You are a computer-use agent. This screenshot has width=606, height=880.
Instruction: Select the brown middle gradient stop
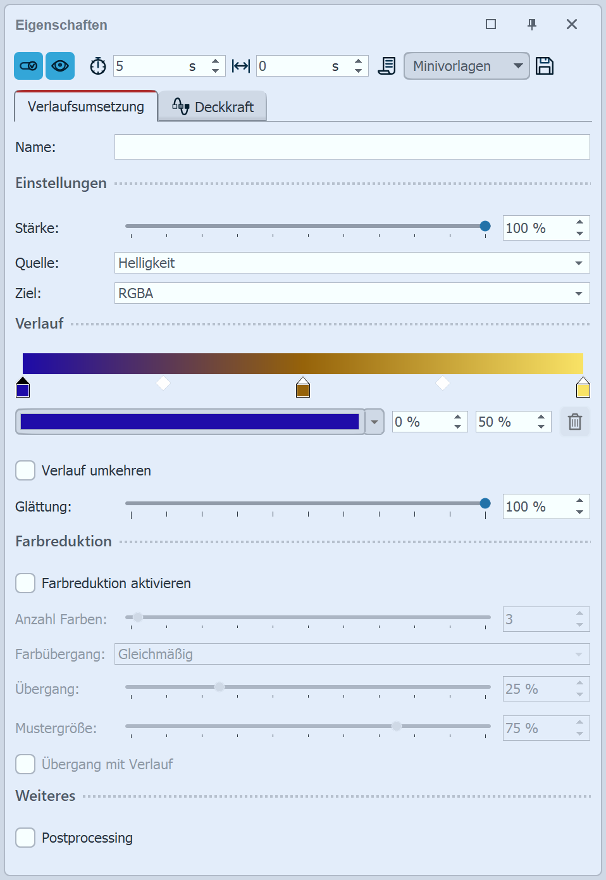coord(303,388)
